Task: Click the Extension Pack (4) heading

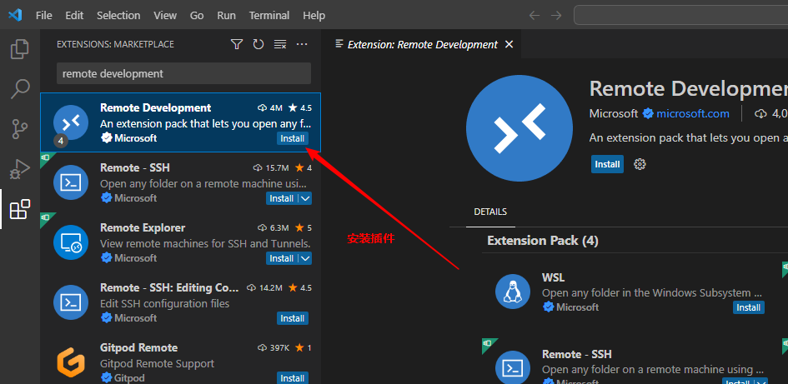Action: pos(543,241)
